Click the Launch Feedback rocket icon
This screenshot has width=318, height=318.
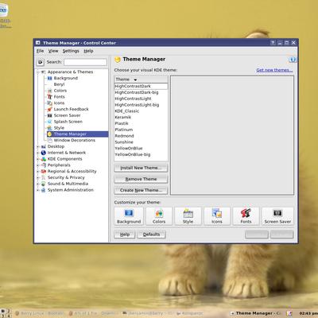(x=49, y=109)
